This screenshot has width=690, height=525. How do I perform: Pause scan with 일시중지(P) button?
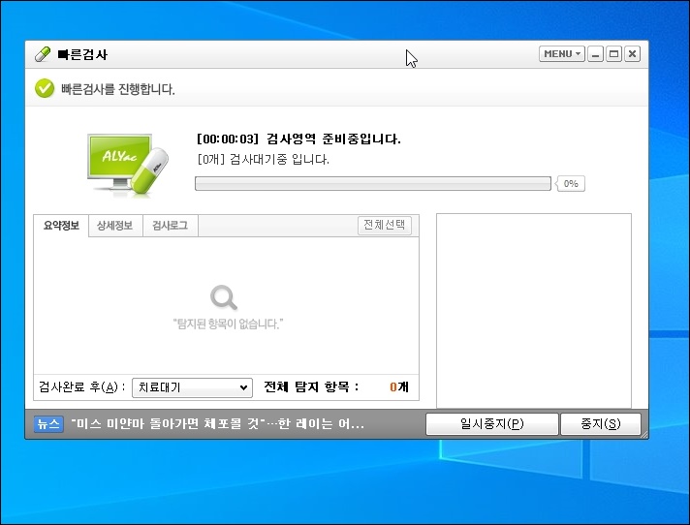tap(492, 424)
